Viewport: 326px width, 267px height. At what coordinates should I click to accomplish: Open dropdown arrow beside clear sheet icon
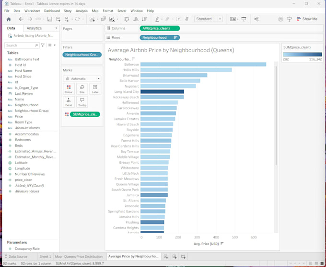(117, 19)
